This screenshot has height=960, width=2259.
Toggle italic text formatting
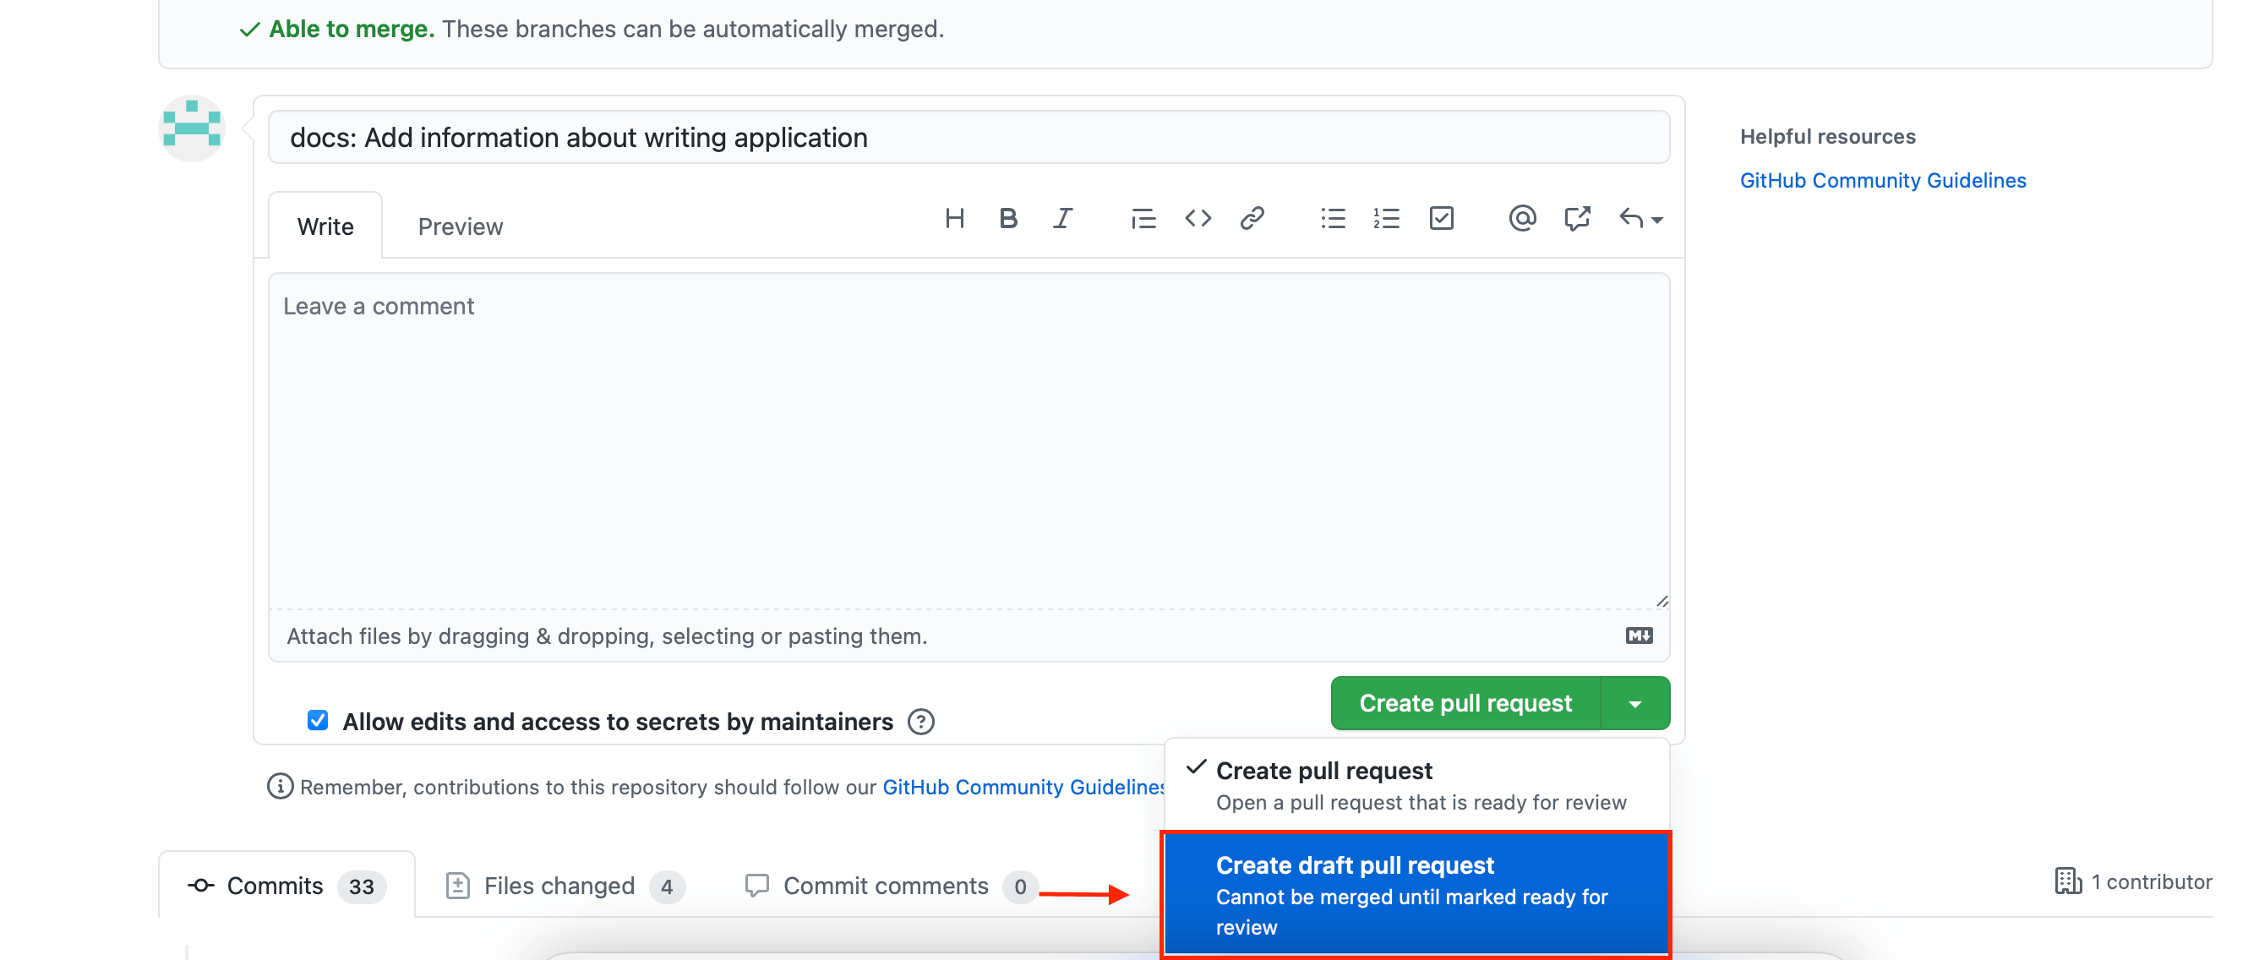(x=1062, y=218)
